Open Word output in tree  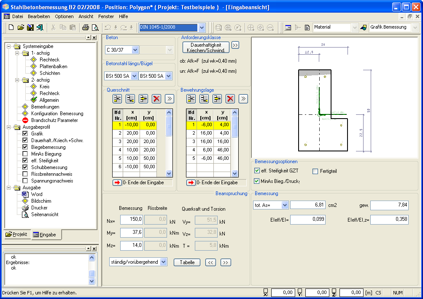[37, 194]
